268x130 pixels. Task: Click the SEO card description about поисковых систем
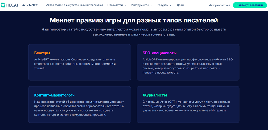pyautogui.click(x=188, y=66)
